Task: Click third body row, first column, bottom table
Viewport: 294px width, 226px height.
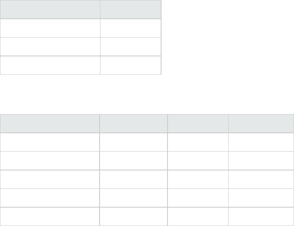Action: click(x=50, y=179)
